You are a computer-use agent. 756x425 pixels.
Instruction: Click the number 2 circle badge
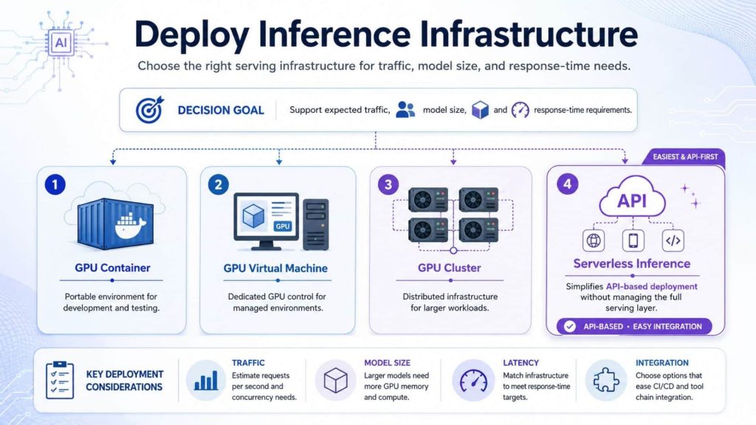coord(219,184)
